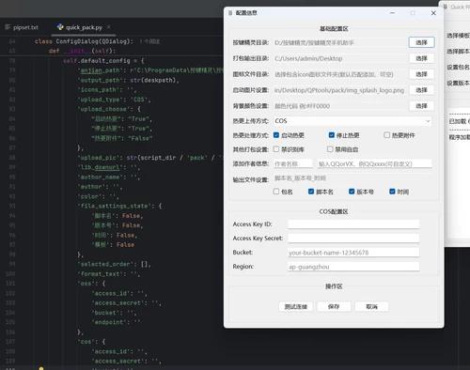470x370 pixels.
Task: Minimize the configuration dialog
Action: (x=392, y=13)
